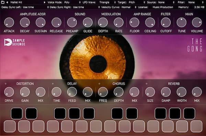
Task: Click the Reverb Width knob
Action: 182,92
